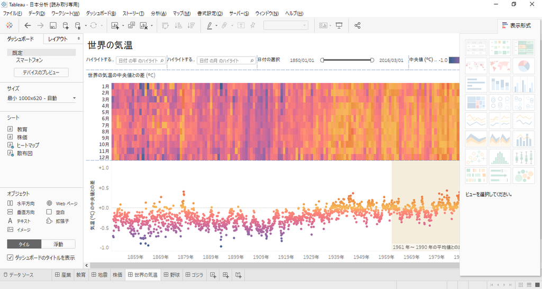The height and width of the screenshot is (289, 542).
Task: Select the 浮動 floating layout mode
Action: click(x=58, y=244)
